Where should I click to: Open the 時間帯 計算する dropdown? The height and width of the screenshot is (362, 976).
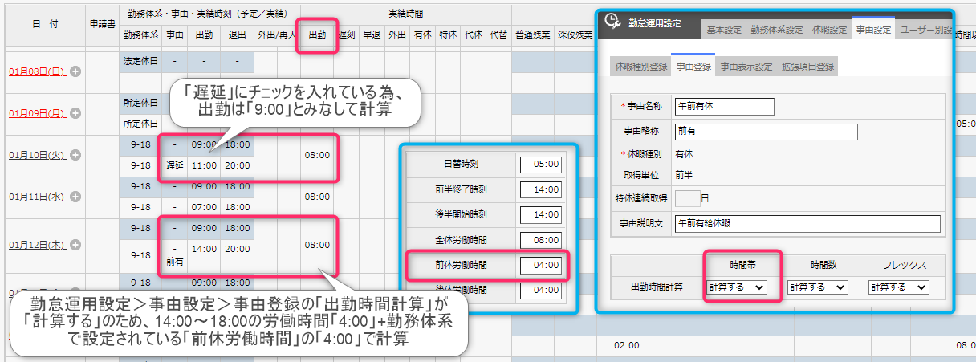pyautogui.click(x=737, y=287)
